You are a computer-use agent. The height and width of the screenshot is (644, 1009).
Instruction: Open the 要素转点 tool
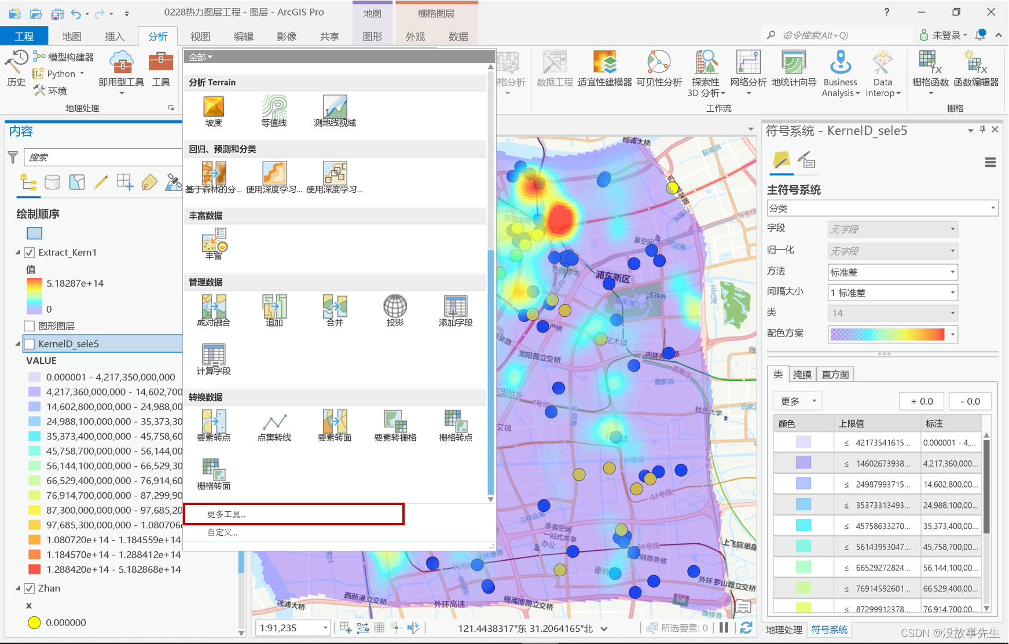click(x=214, y=426)
